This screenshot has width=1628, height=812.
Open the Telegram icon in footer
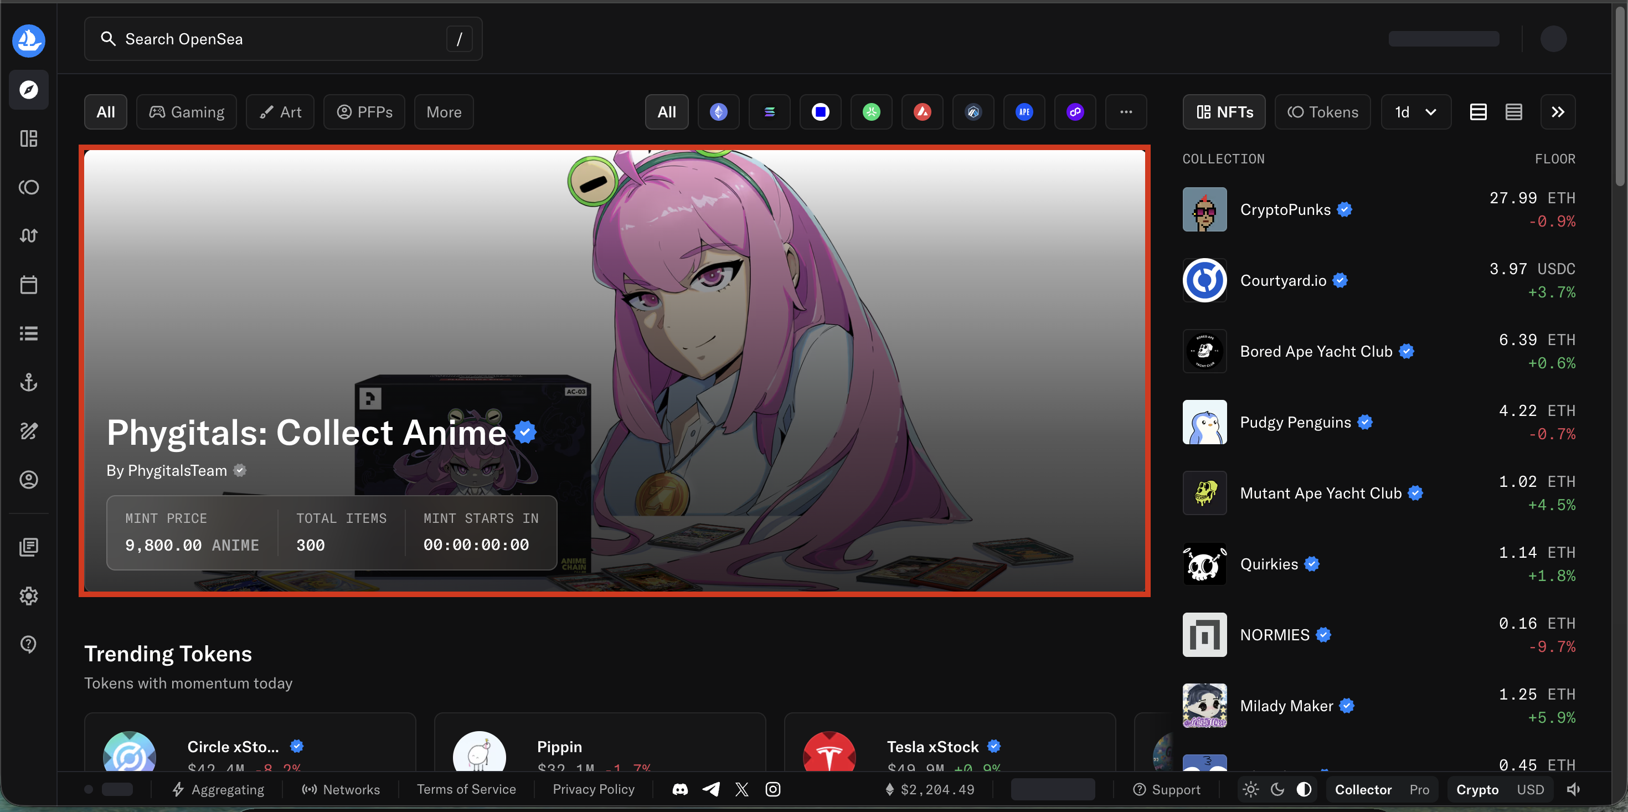click(711, 789)
